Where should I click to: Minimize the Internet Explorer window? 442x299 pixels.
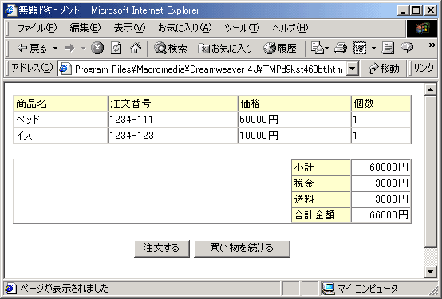(x=404, y=10)
